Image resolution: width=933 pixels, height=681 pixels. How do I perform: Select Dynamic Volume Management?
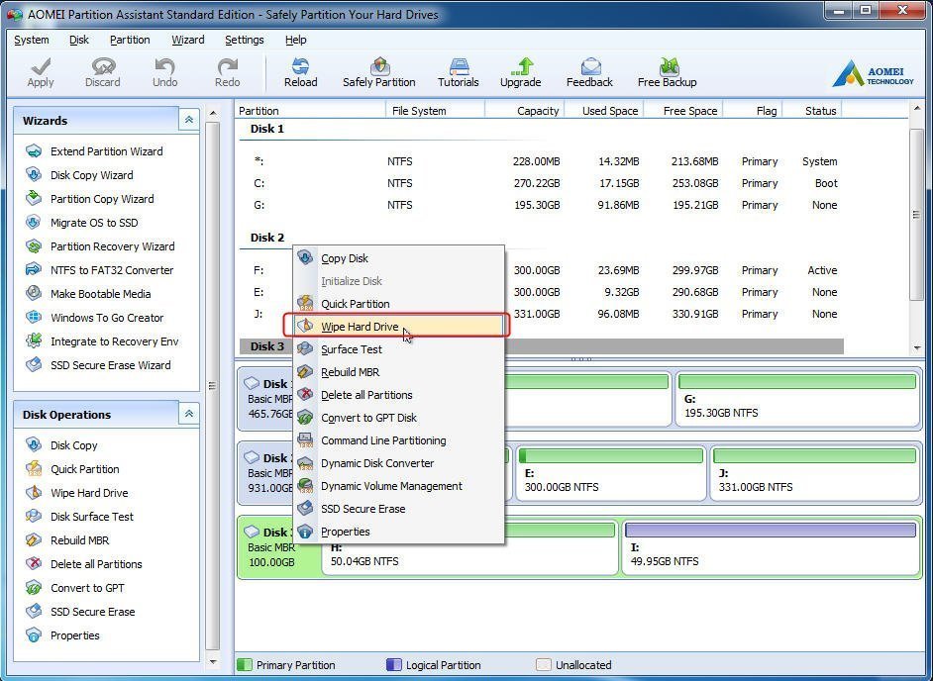399,486
